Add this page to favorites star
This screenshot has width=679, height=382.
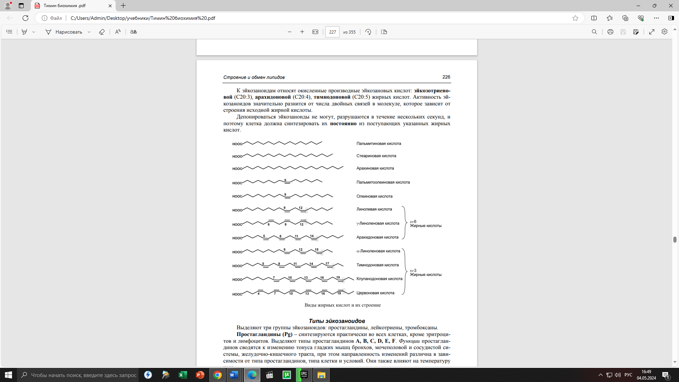click(x=575, y=18)
